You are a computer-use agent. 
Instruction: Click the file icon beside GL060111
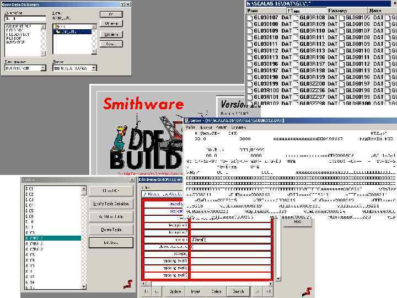342,57
